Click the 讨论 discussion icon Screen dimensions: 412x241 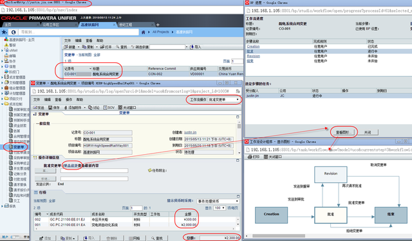[x=90, y=107]
